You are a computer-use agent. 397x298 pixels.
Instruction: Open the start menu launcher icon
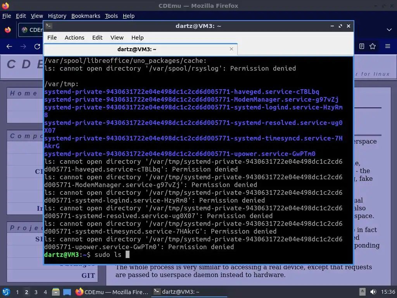(6, 292)
